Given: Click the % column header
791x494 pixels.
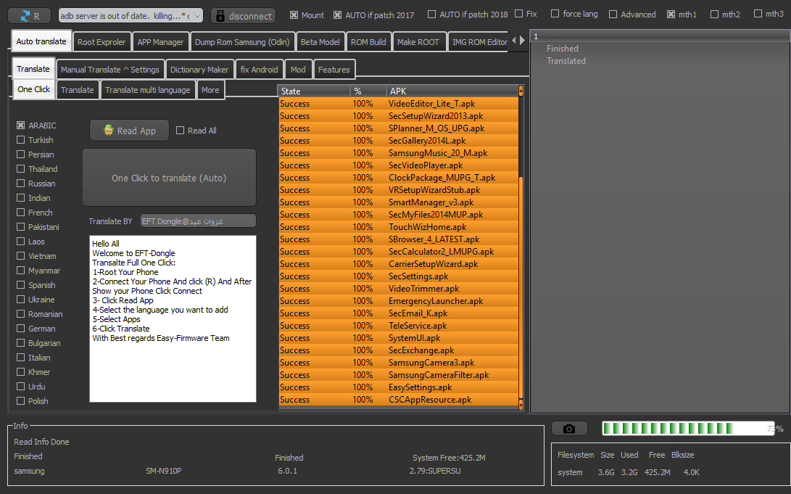Looking at the screenshot, I should [x=368, y=91].
